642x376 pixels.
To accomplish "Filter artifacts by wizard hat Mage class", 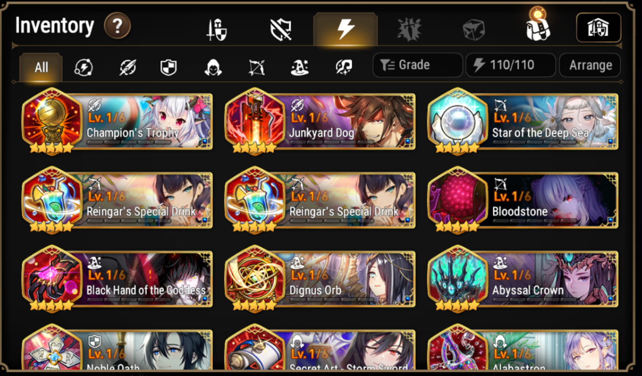I will pyautogui.click(x=300, y=67).
